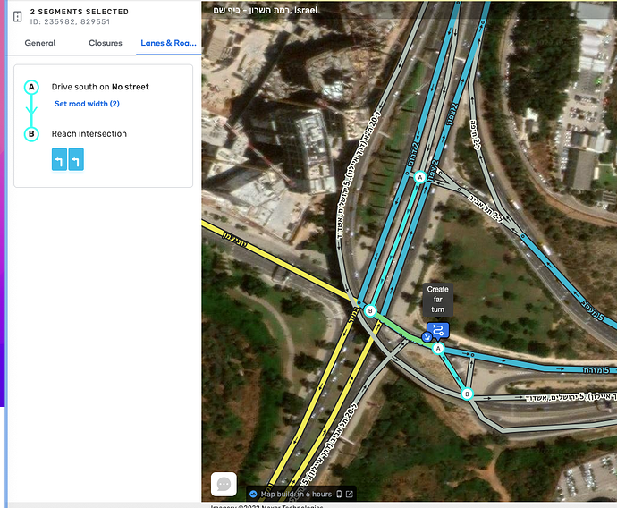Viewport: 617px width, 508px height.
Task: Select the lower-right B node on the map
Action: point(467,394)
